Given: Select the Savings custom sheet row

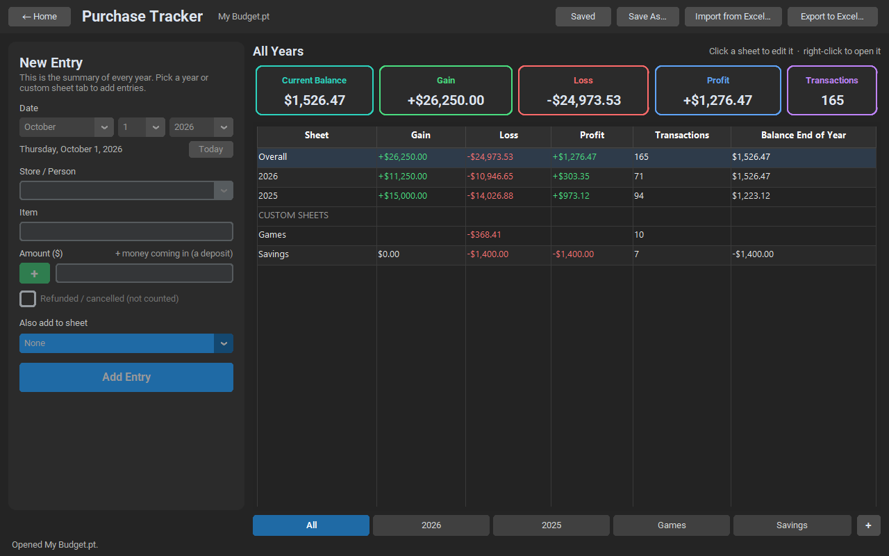Looking at the screenshot, I should (x=567, y=254).
